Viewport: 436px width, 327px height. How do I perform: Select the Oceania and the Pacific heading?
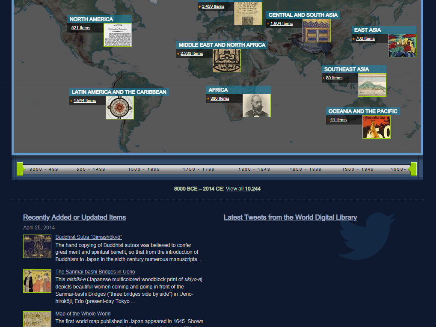(x=363, y=112)
